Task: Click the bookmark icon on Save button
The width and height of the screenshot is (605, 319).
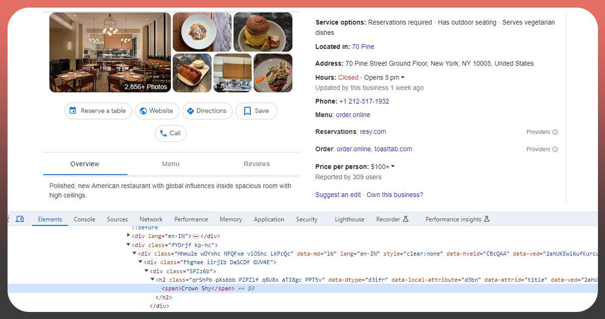Action: pos(247,111)
